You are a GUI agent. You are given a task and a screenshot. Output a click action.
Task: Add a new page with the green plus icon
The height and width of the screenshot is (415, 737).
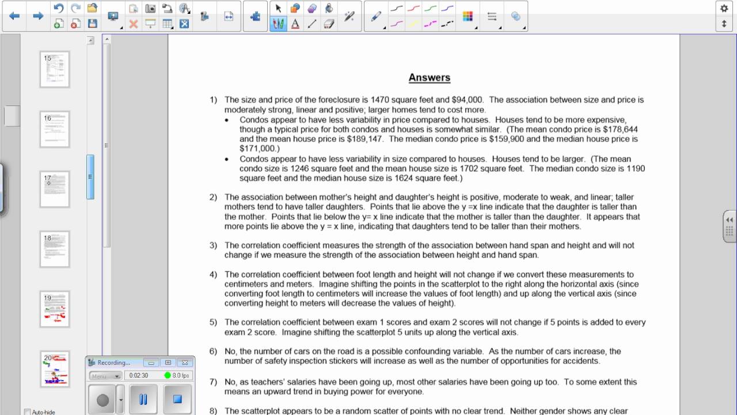(x=58, y=24)
